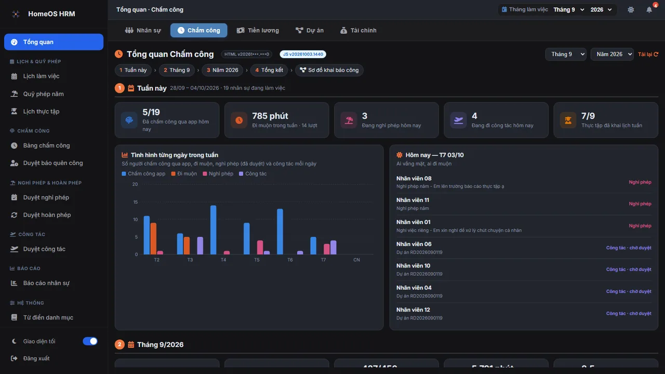
Task: Open the top bar 2026 year dropdown
Action: pos(602,9)
